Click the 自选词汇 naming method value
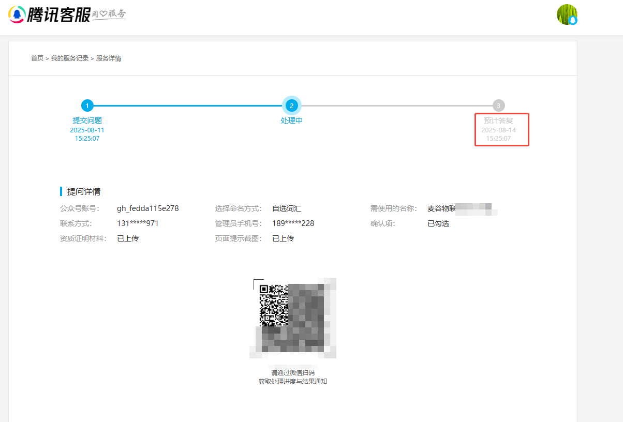Image resolution: width=623 pixels, height=422 pixels. tap(287, 208)
